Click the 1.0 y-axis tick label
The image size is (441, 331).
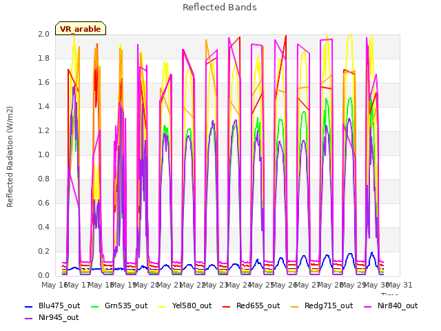pyautogui.click(x=43, y=154)
